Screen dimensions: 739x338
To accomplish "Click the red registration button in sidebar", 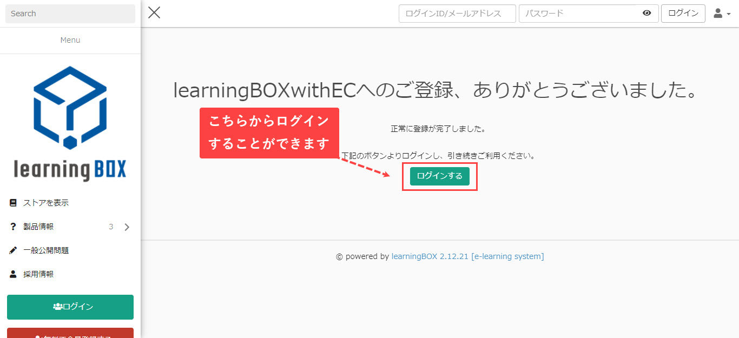I will pyautogui.click(x=70, y=333).
